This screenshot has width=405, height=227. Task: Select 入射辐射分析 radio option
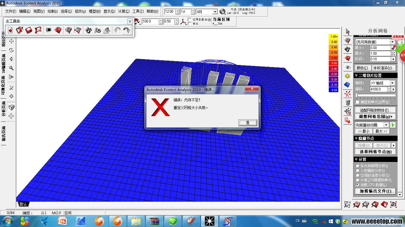pos(358,171)
